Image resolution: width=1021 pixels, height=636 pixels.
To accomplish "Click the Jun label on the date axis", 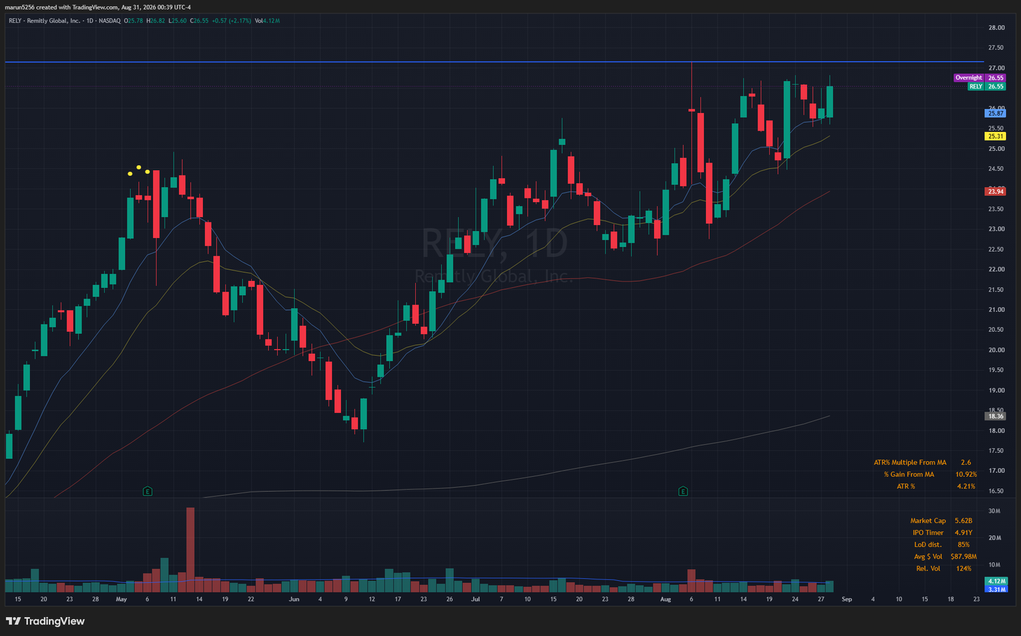I will coord(294,599).
